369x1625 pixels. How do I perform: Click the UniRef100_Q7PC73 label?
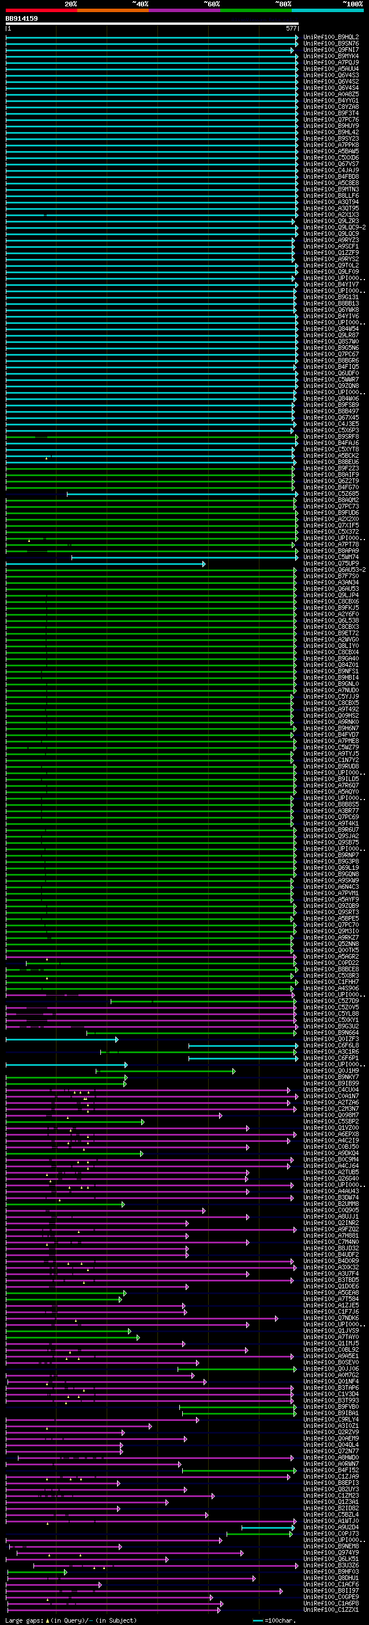(331, 507)
